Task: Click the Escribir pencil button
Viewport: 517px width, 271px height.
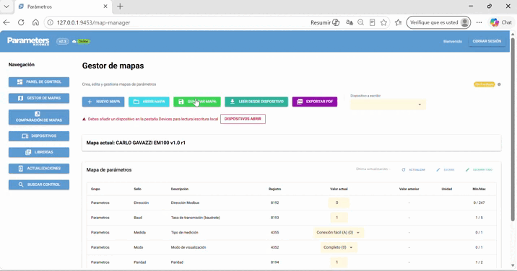Action: coord(446,170)
